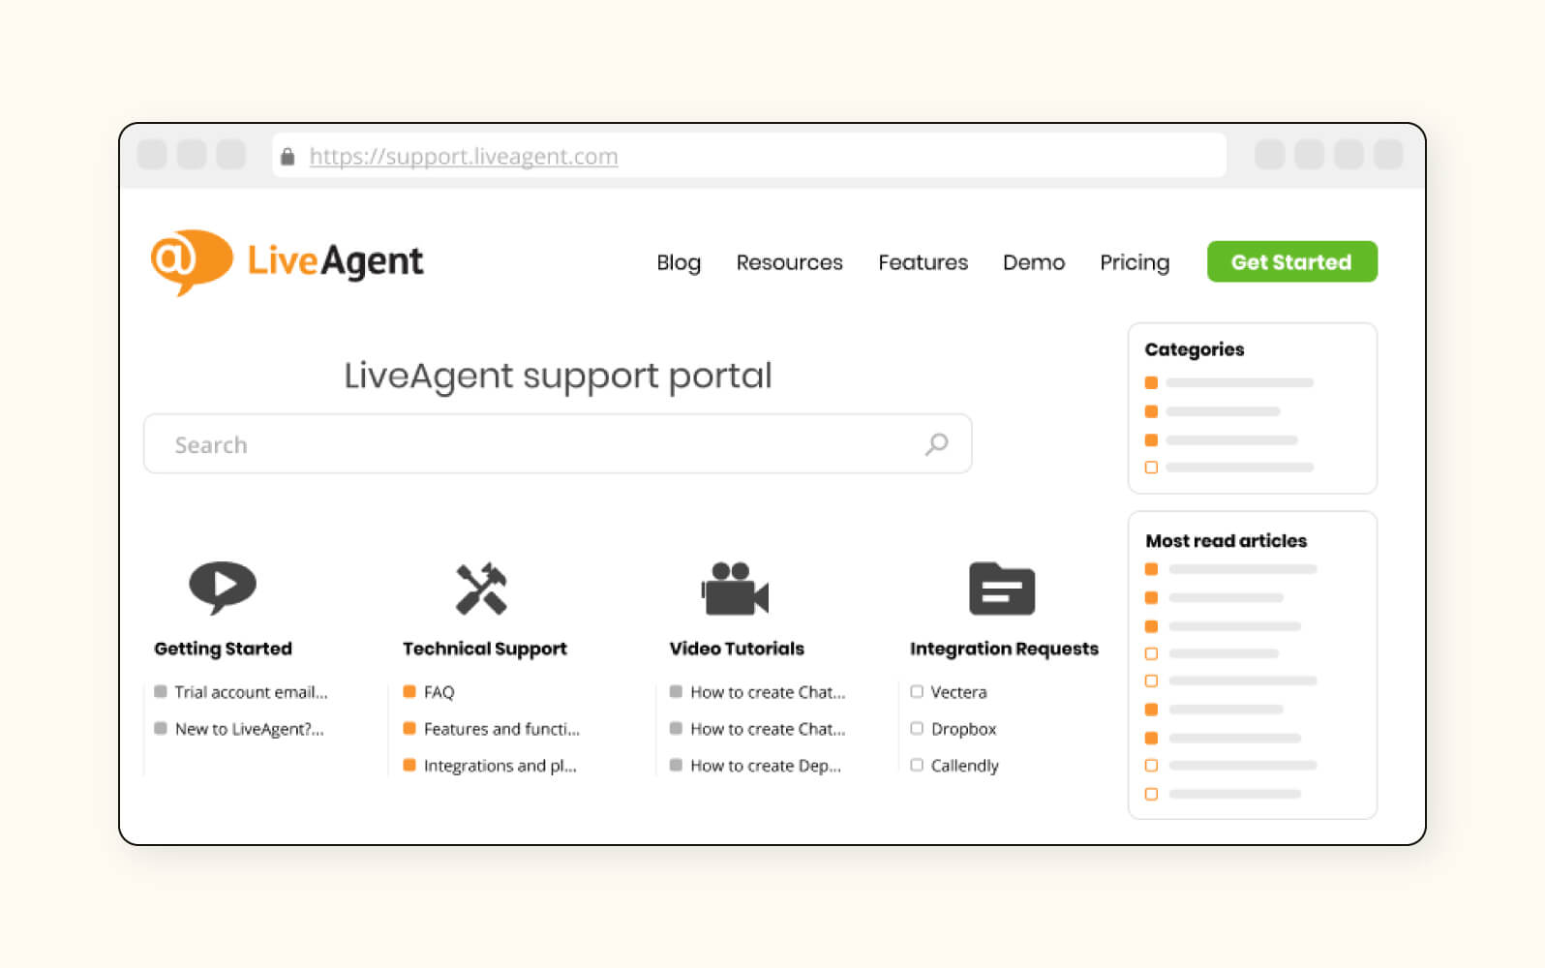Open the 'Integrations and pl...' article
The height and width of the screenshot is (968, 1545).
500,766
